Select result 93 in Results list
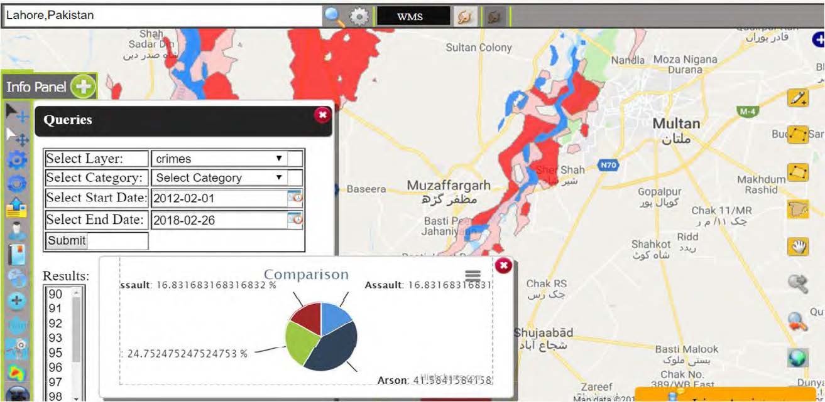Viewport: 825px width, 402px height. 56,338
